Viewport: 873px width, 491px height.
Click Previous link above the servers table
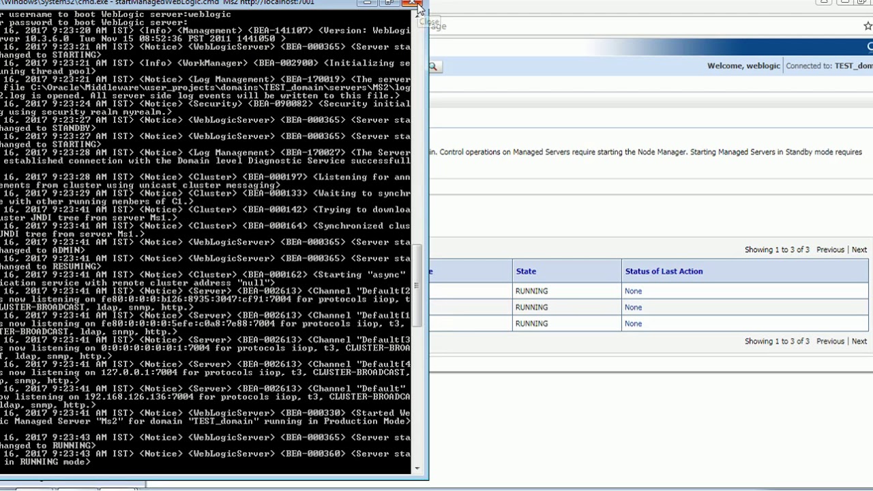pos(830,250)
